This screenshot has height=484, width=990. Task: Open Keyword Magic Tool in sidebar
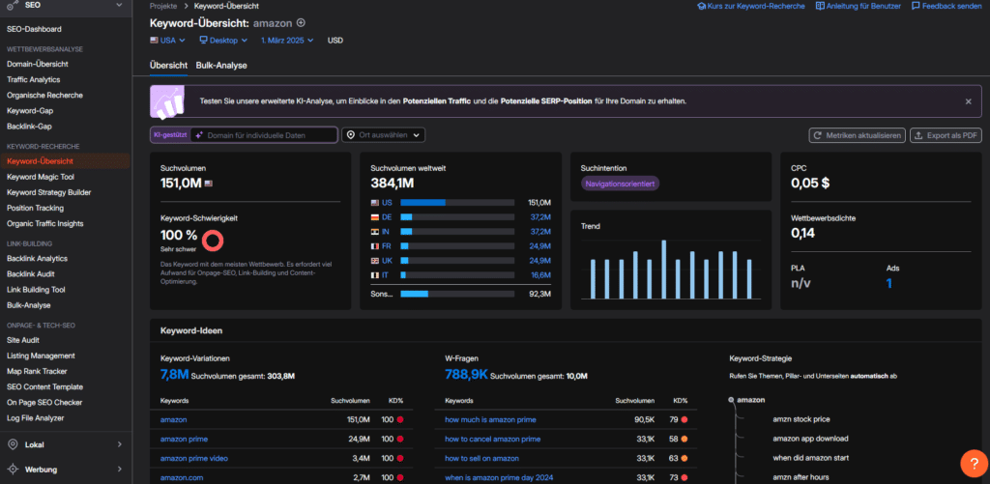(x=41, y=177)
